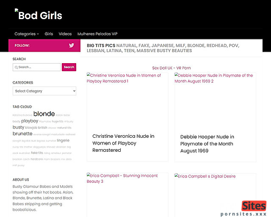Viewport: 271px width, 217px height.
Task: Focus the sidebar search input field
Action: point(37,67)
